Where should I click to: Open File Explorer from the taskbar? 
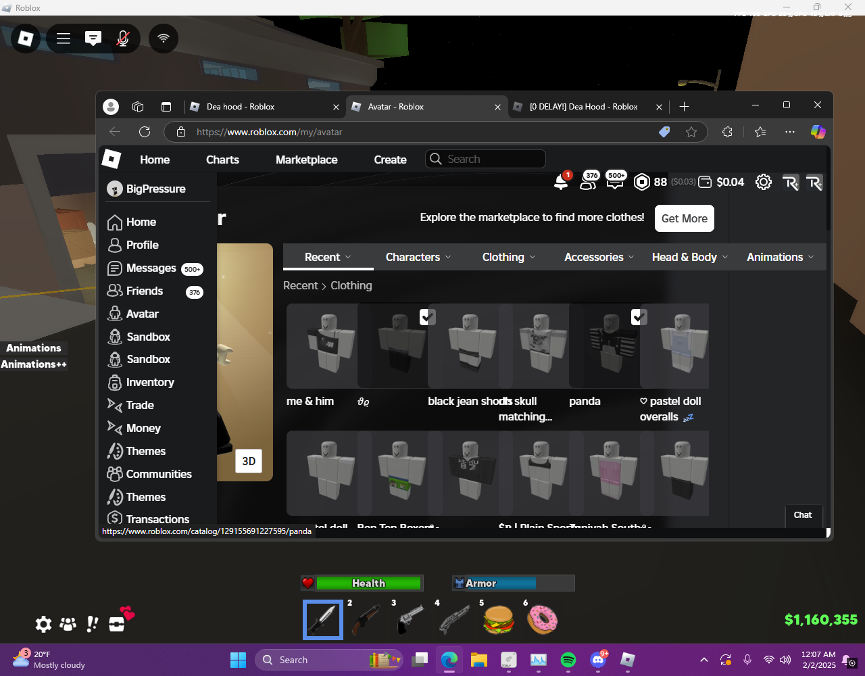coord(479,660)
